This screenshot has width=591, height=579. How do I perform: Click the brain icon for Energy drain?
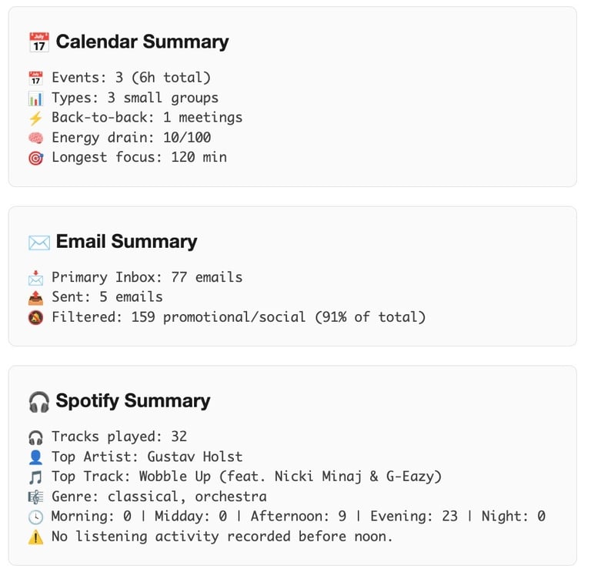pos(36,138)
